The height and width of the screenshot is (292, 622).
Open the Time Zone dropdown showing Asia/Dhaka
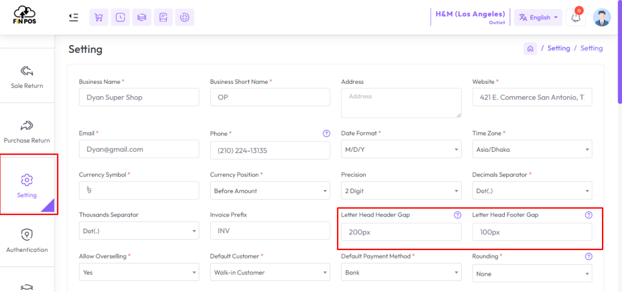pos(532,149)
